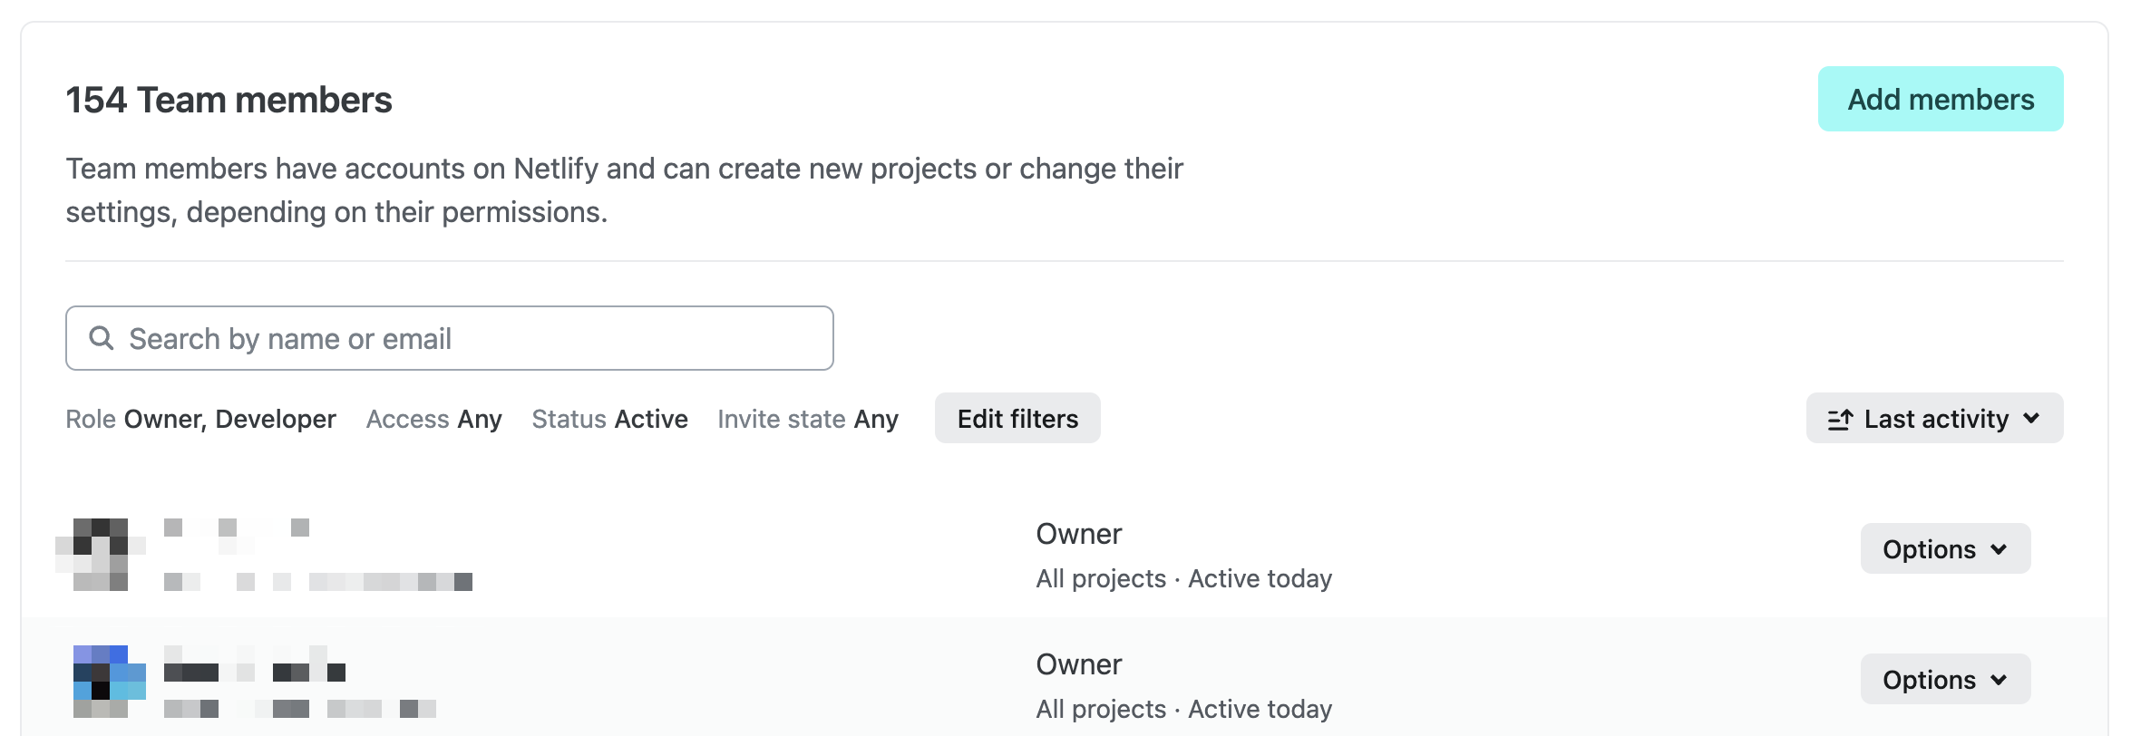The height and width of the screenshot is (736, 2131).
Task: Open Options for the second team member
Action: [x=1945, y=679]
